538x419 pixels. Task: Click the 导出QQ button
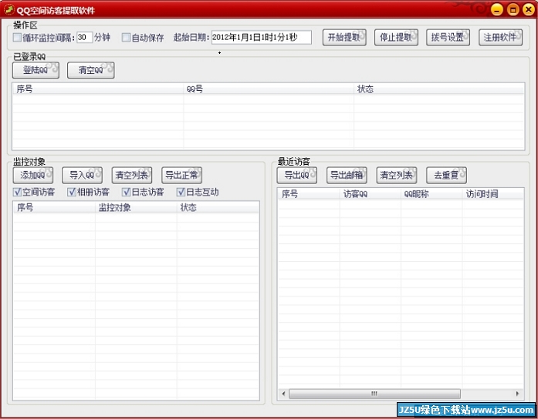[297, 176]
